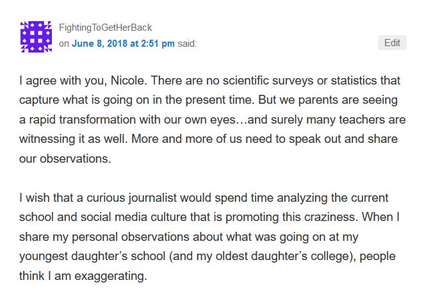Click the Edit button
Image resolution: width=424 pixels, height=294 pixels.
[x=392, y=43]
